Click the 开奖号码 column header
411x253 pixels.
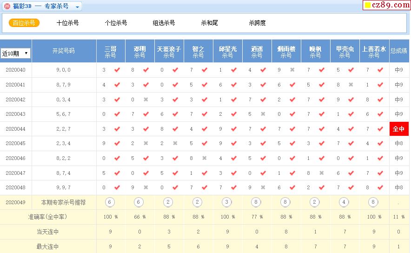coord(64,51)
